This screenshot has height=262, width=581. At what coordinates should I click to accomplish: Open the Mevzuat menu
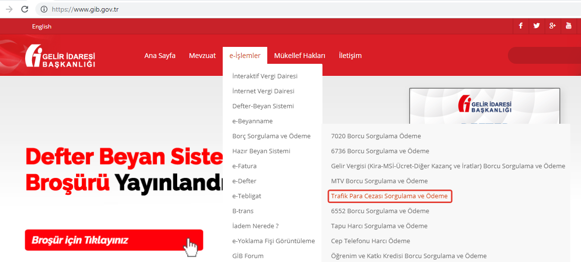[202, 56]
